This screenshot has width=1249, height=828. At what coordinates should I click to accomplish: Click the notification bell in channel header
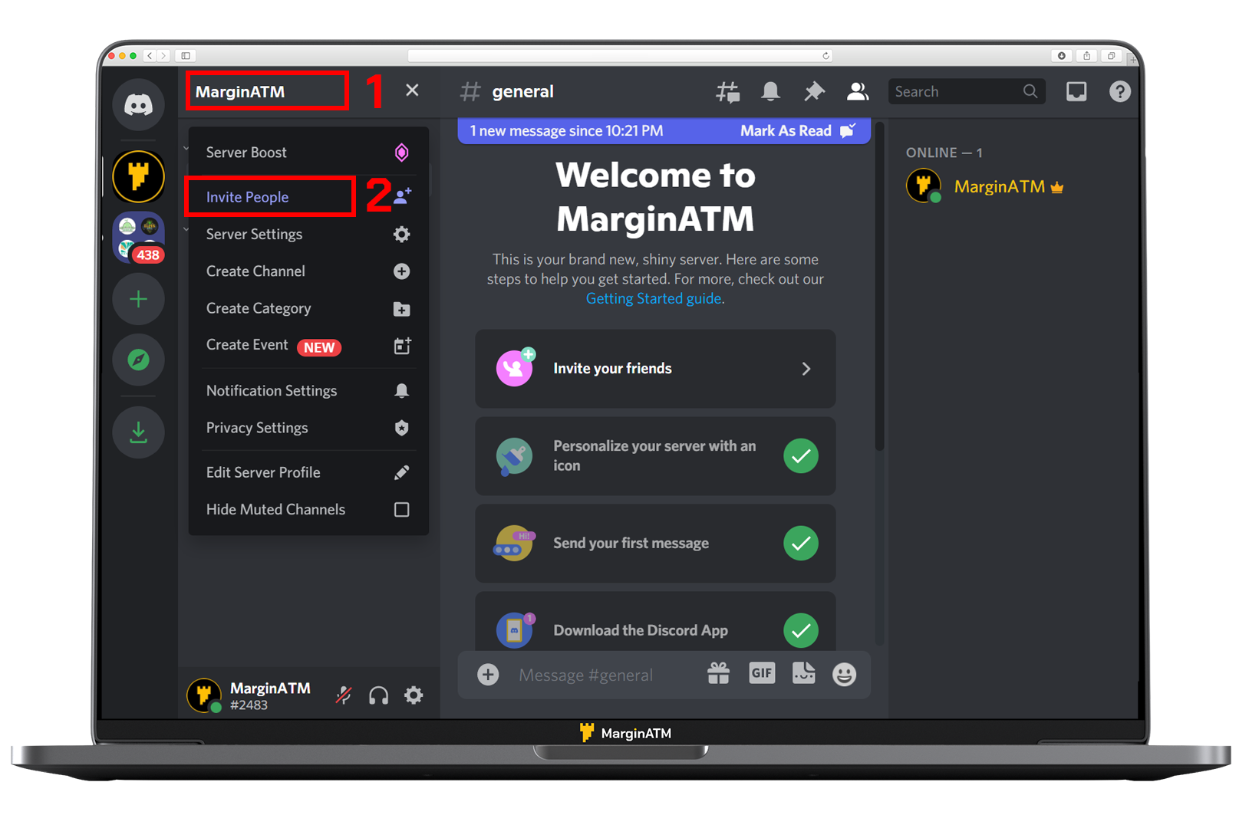pyautogui.click(x=770, y=92)
